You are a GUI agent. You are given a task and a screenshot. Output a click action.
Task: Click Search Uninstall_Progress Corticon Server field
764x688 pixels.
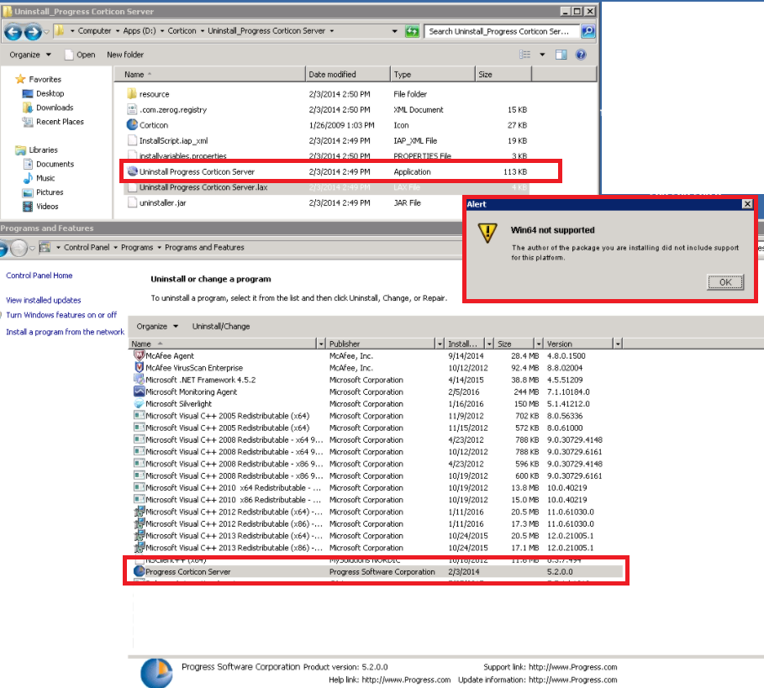[x=502, y=32]
